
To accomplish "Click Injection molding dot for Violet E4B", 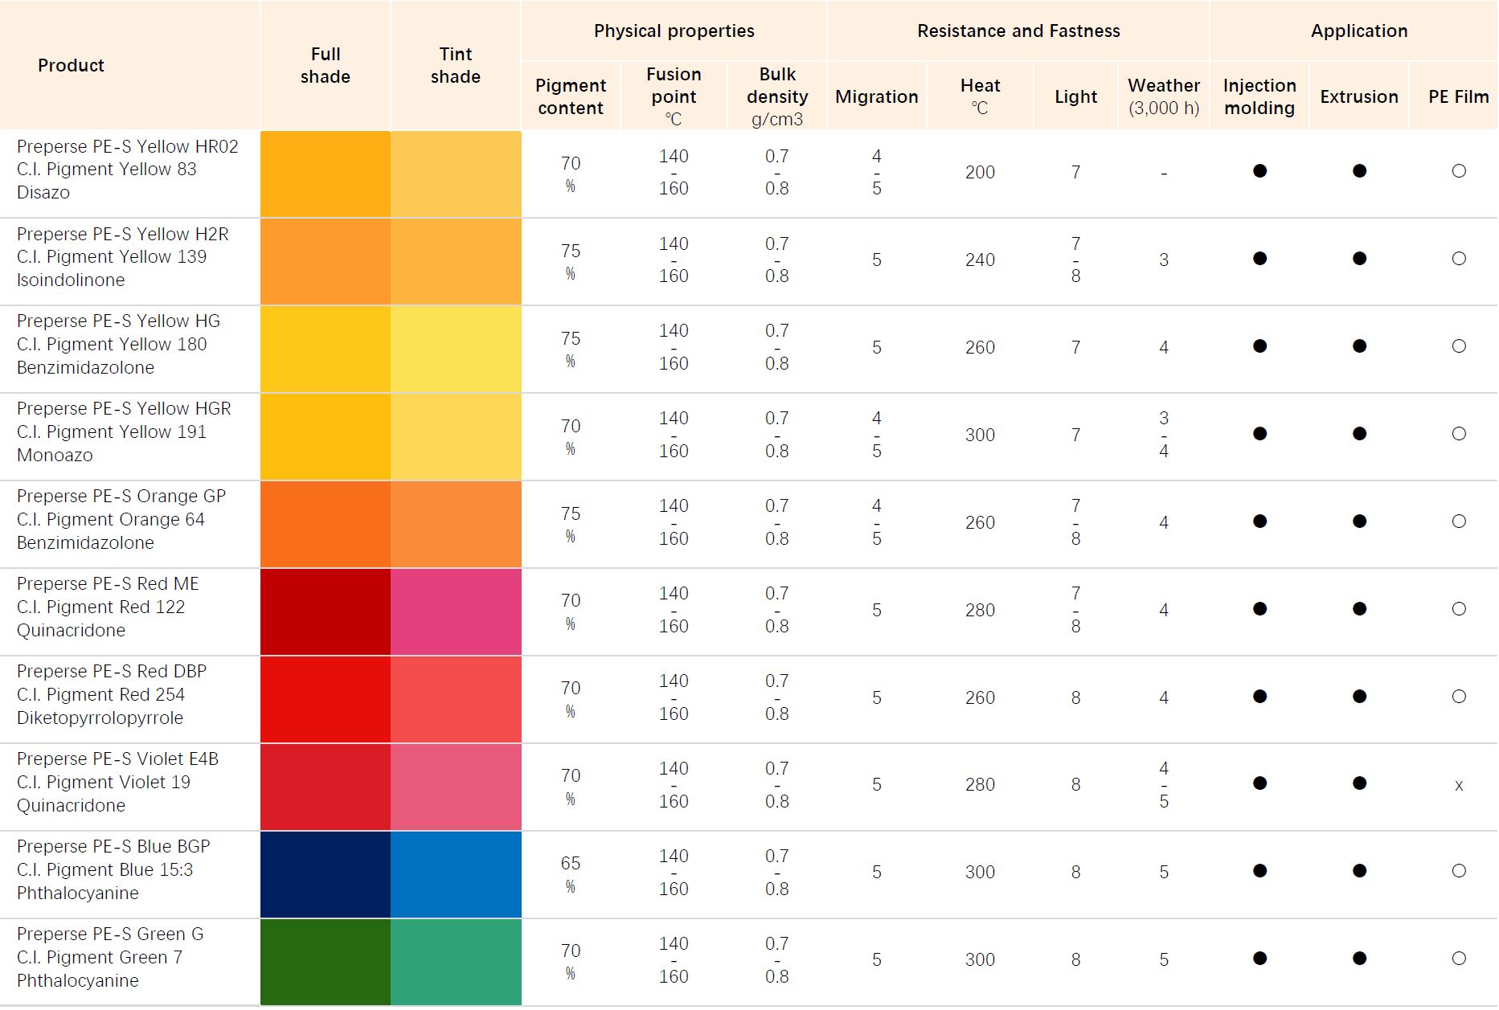I will [x=1259, y=783].
